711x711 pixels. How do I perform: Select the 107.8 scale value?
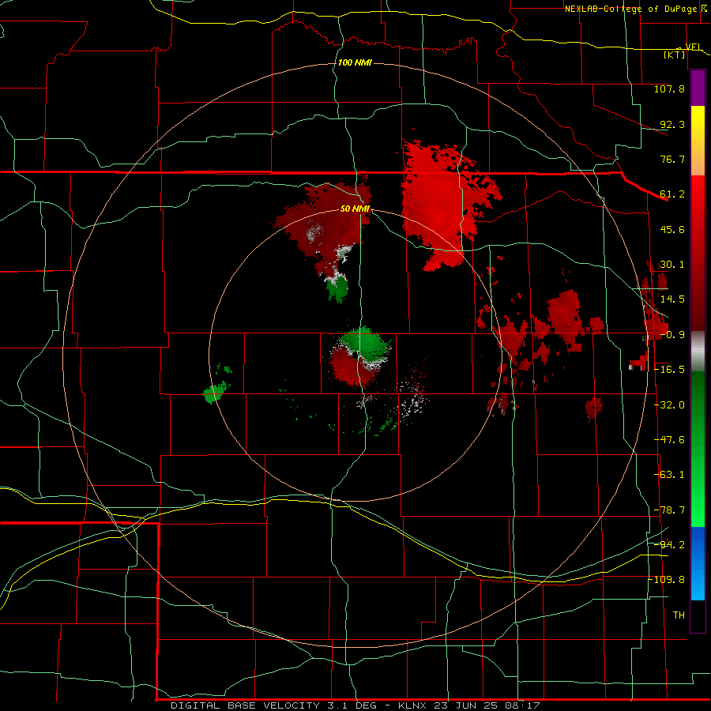[x=669, y=88]
